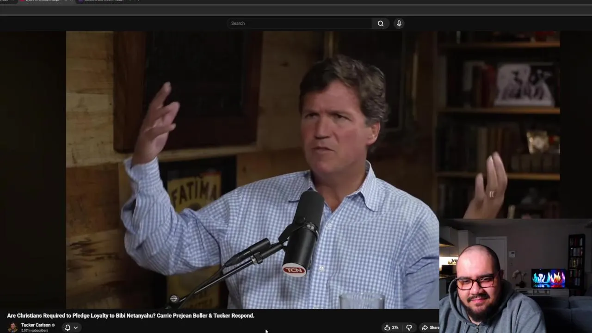This screenshot has height=333, width=592.
Task: Click the thumbs-down dislike icon
Action: point(409,327)
